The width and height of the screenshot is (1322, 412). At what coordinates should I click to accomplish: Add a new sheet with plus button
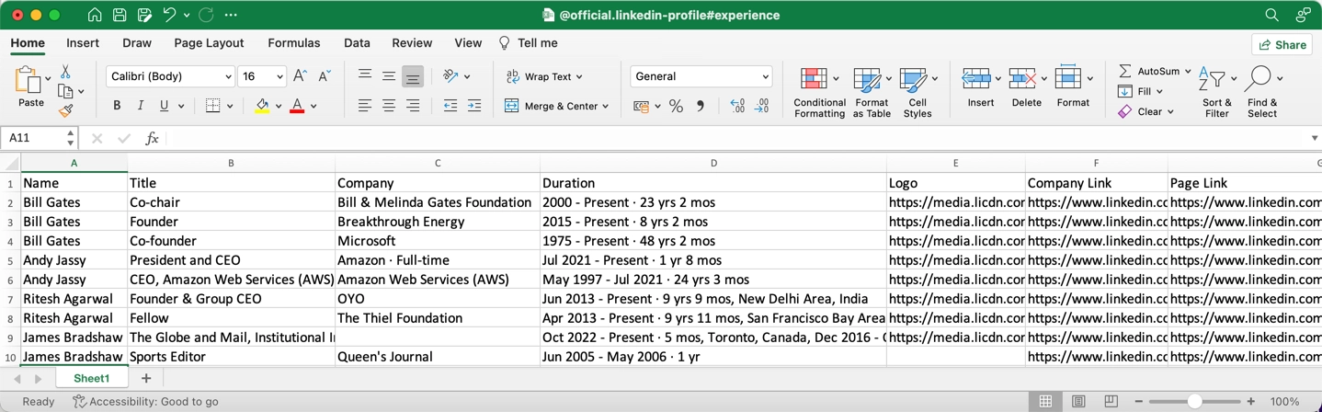coord(146,378)
